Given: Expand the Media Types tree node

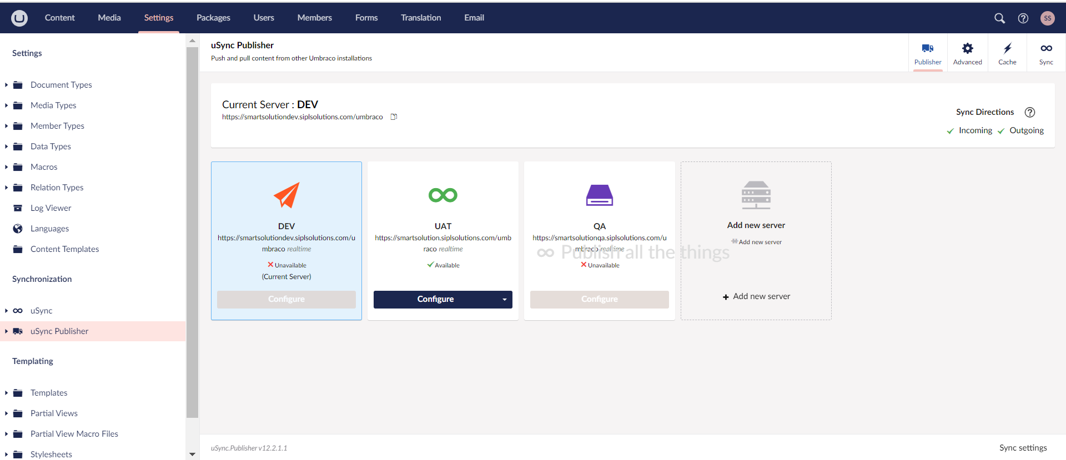Looking at the screenshot, I should coord(6,105).
